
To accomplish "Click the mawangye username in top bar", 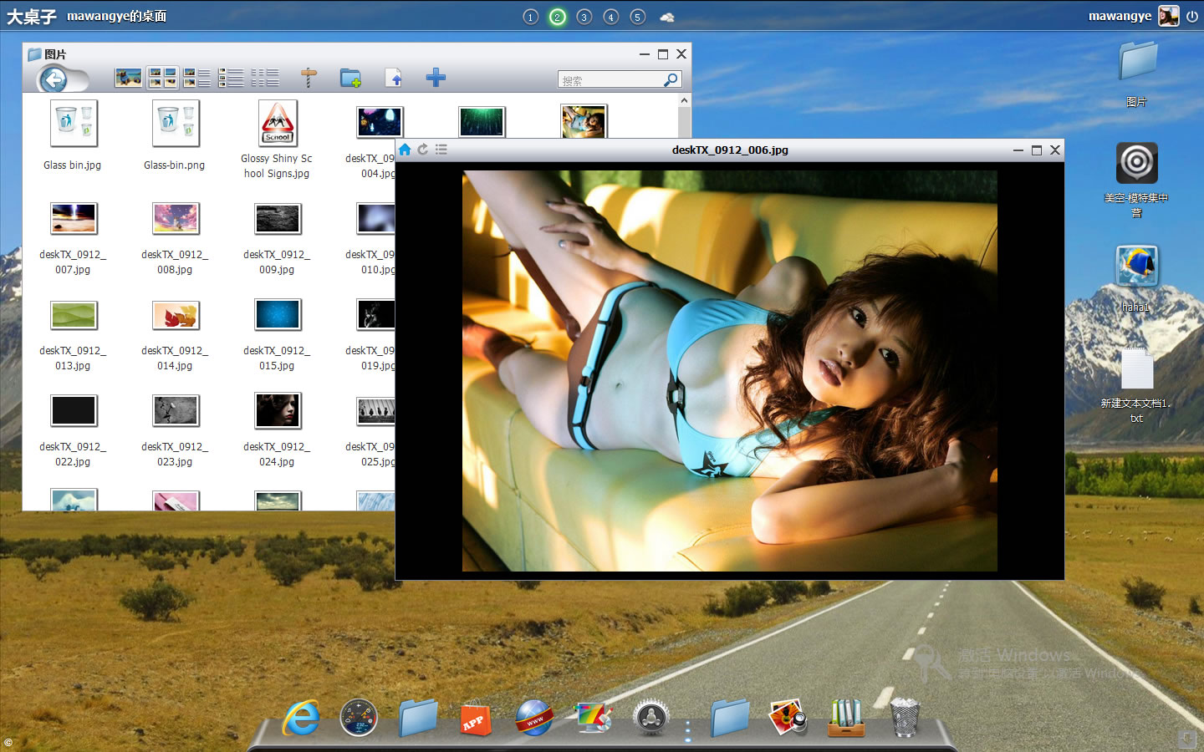I will [x=1120, y=16].
